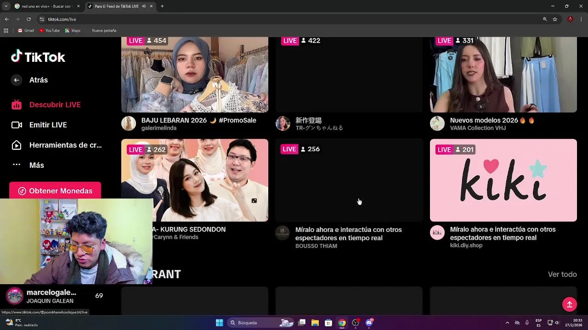Open the apps grid in bookmarks bar
The width and height of the screenshot is (588, 330).
pyautogui.click(x=6, y=31)
